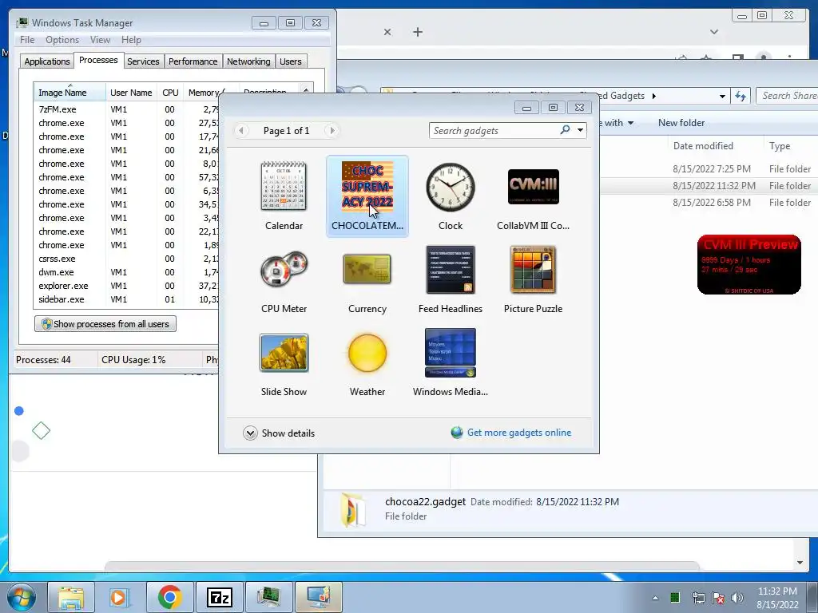Image resolution: width=818 pixels, height=613 pixels.
Task: Open the Explorer address bar history dropdown
Action: tap(722, 96)
